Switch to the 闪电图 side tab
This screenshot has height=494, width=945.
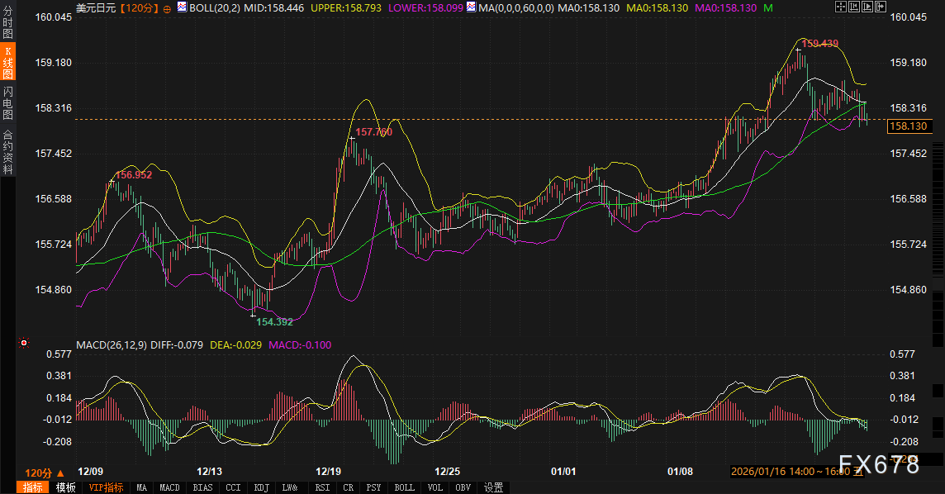coord(7,102)
